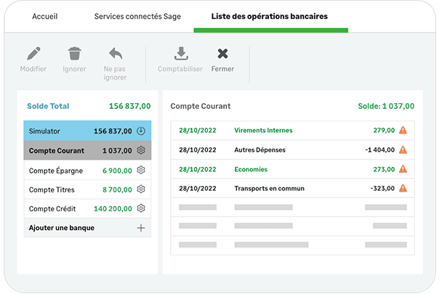The image size is (442, 294).
Task: Click the Ajouter une banque label
Action: (62, 228)
